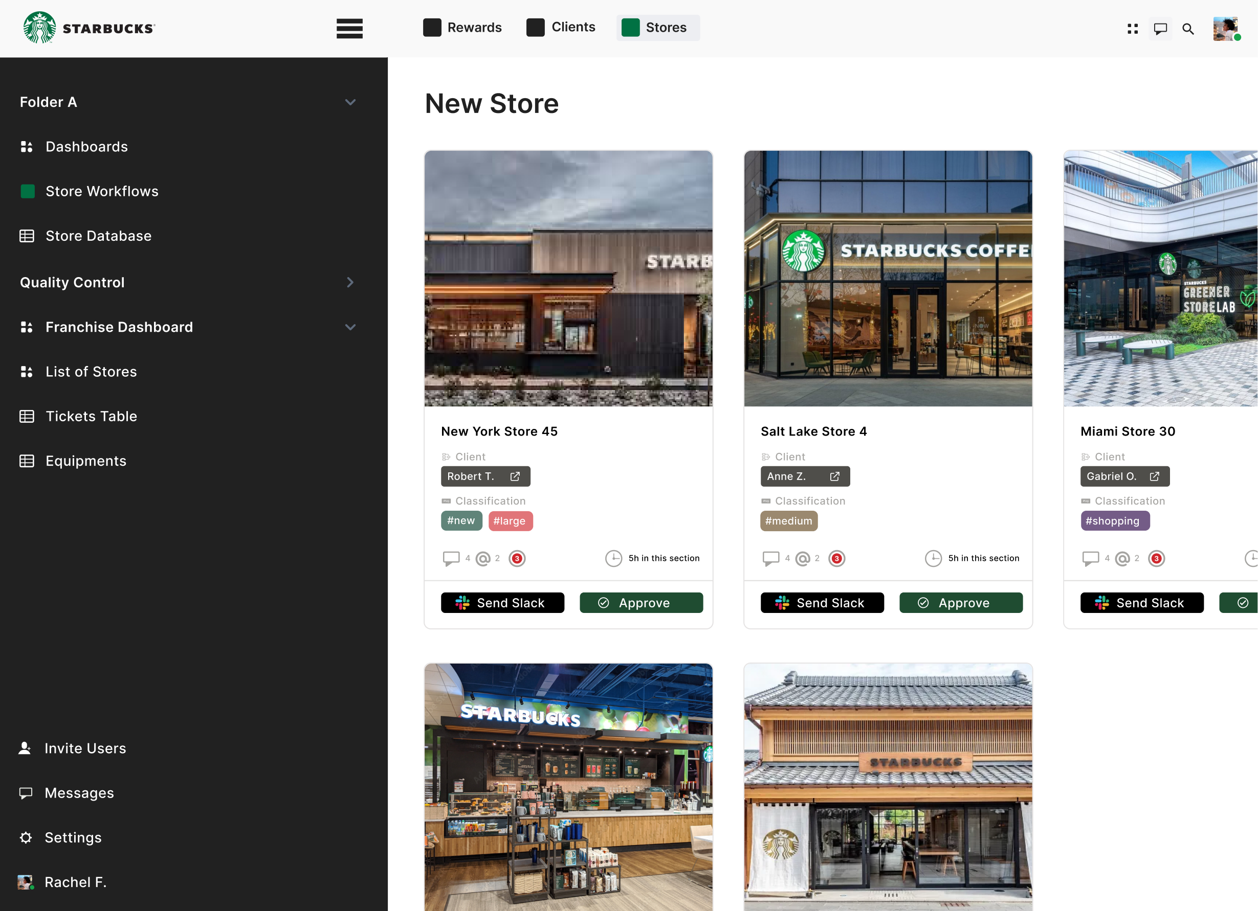The height and width of the screenshot is (911, 1258).
Task: Click the search magnifier icon
Action: (x=1188, y=29)
